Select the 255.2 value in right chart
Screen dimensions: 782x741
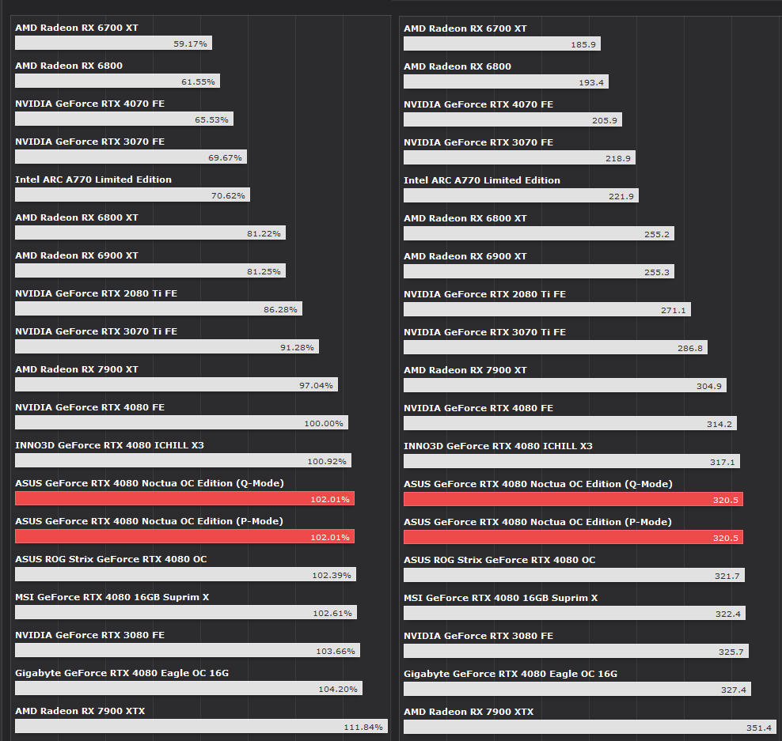click(657, 234)
